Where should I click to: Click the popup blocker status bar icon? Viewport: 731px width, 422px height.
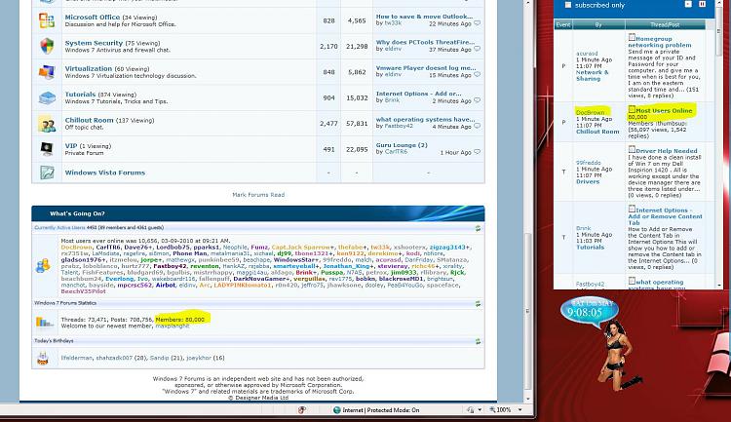302,410
